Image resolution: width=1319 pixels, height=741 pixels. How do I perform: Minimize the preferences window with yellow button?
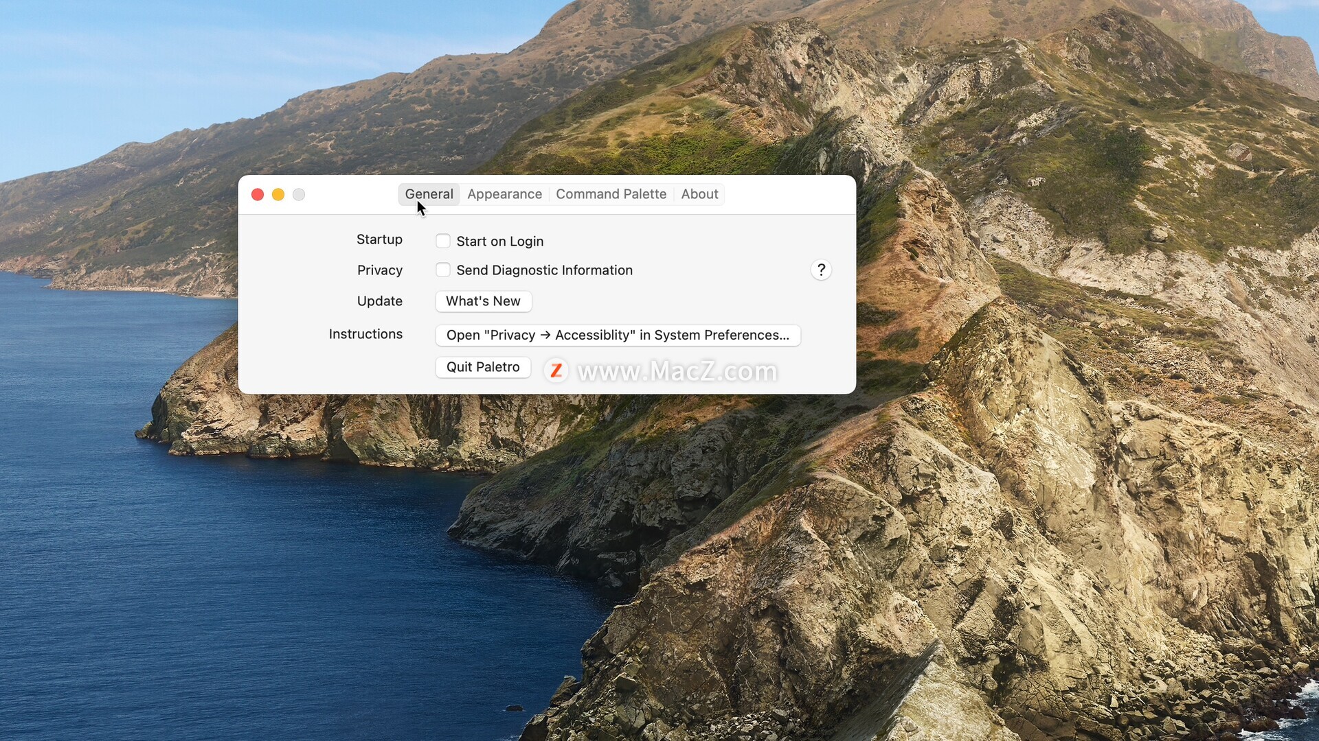(278, 195)
